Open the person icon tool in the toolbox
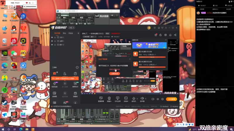The width and height of the screenshot is (234, 131). pos(65,74)
